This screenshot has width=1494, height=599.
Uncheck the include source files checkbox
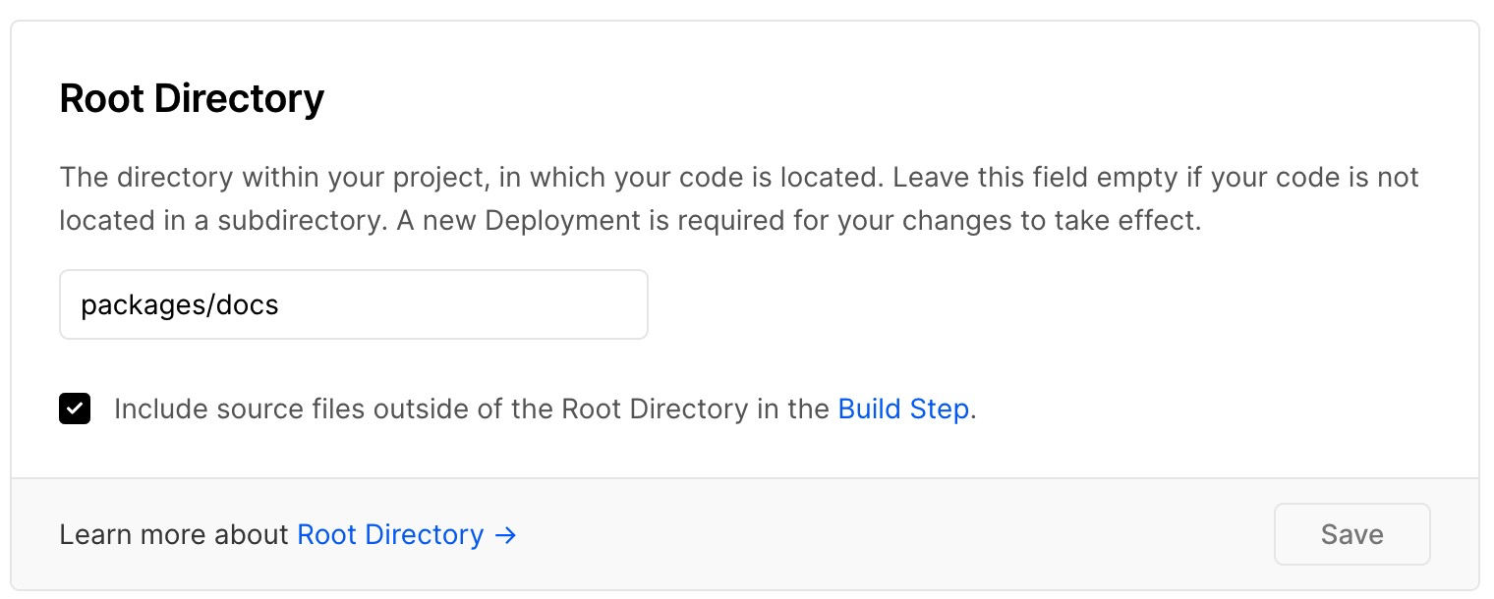click(75, 408)
